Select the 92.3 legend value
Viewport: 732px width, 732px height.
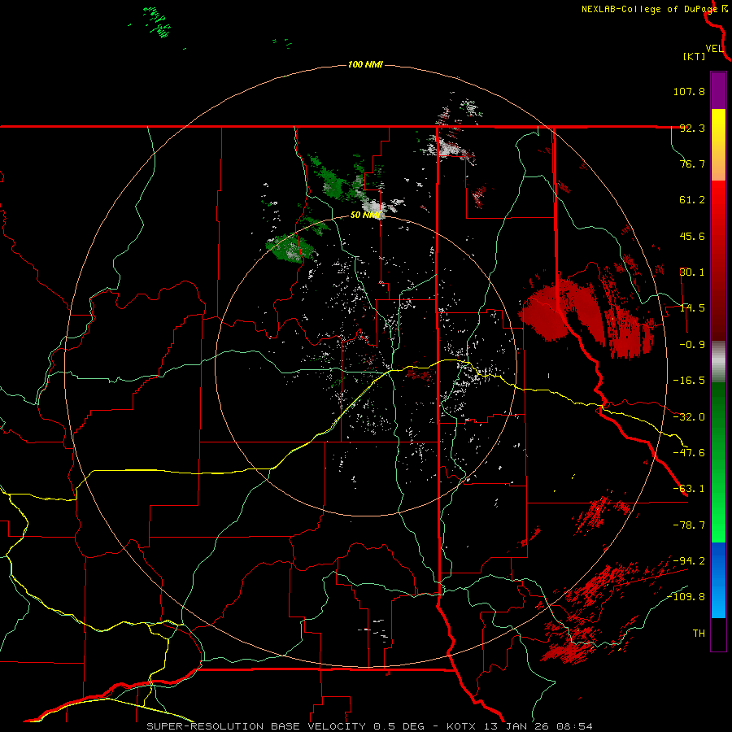pyautogui.click(x=692, y=128)
